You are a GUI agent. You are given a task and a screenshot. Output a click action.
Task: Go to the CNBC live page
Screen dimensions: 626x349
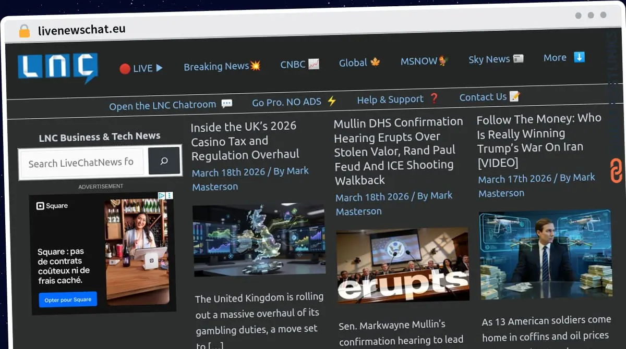click(299, 64)
